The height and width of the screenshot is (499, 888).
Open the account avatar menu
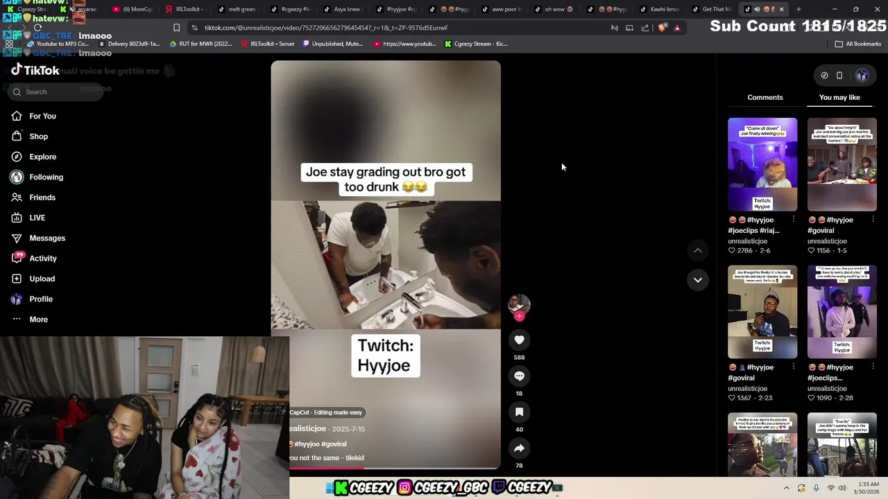point(862,76)
